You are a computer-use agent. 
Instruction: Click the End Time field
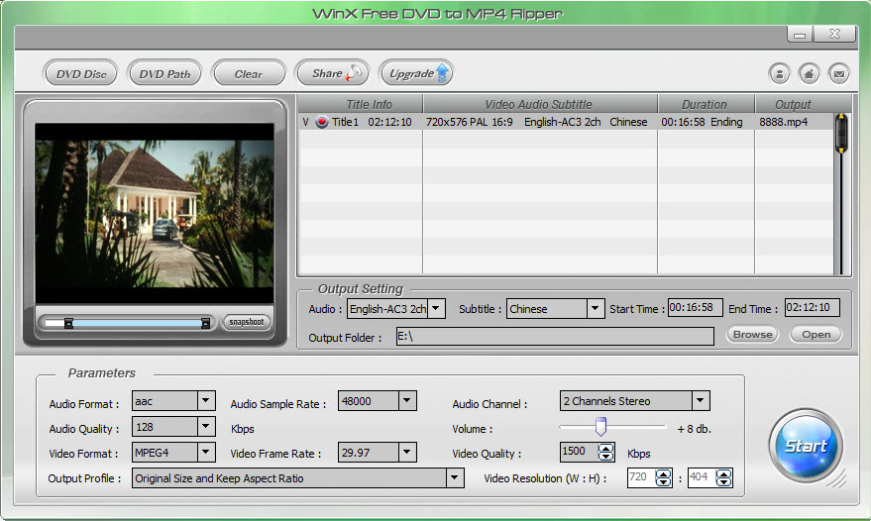[x=812, y=307]
